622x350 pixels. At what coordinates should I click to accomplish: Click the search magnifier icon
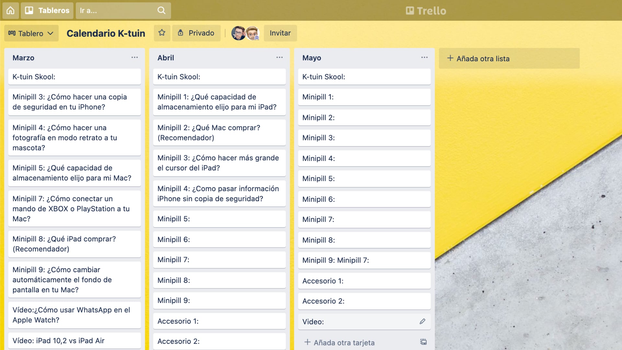pos(161,10)
